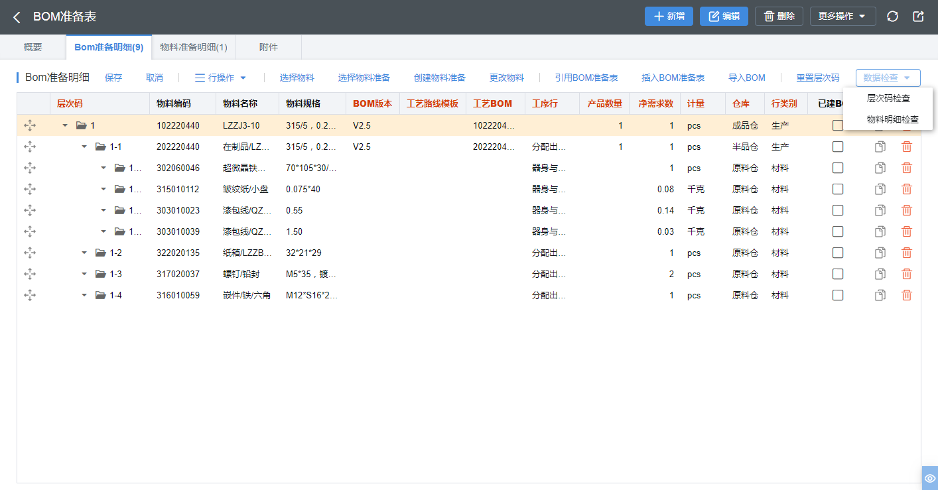Copy row 322020135 using copy icon

tap(880, 253)
